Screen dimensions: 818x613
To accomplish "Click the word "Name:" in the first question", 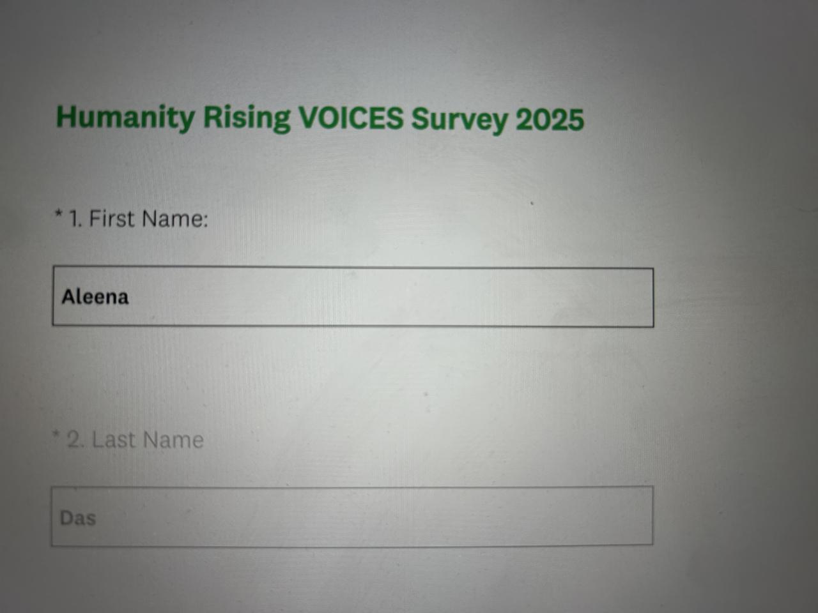I will (x=176, y=219).
